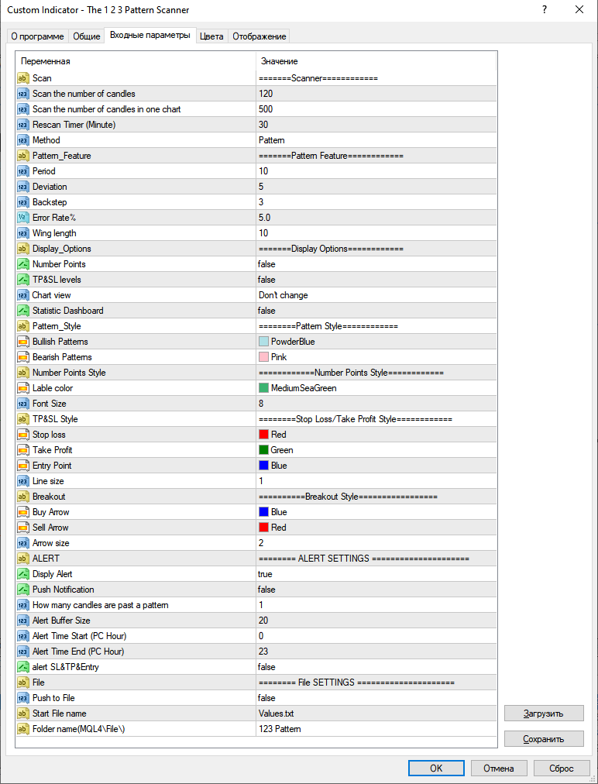This screenshot has height=784, width=598.
Task: Click the red Stop loss color swatch
Action: pyautogui.click(x=263, y=435)
